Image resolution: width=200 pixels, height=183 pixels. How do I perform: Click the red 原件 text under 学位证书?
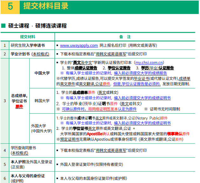coord(19,107)
